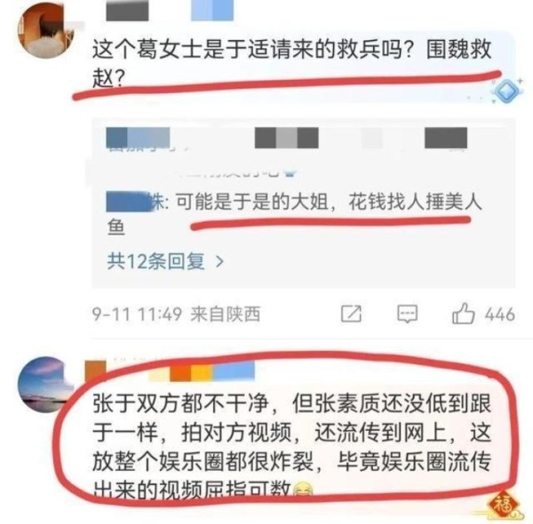Tap the share icon under first comment

351,314
